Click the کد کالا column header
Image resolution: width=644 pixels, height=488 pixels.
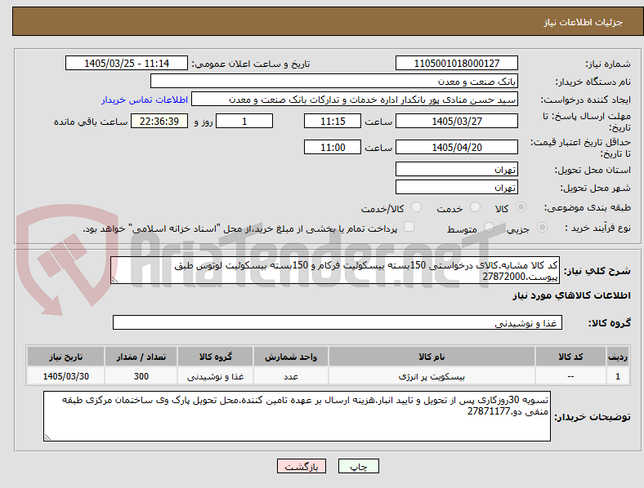pyautogui.click(x=570, y=357)
